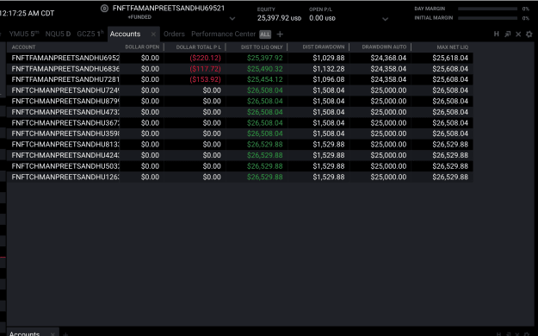
Task: Click the ($220.12) total P/L cell
Action: [x=205, y=58]
